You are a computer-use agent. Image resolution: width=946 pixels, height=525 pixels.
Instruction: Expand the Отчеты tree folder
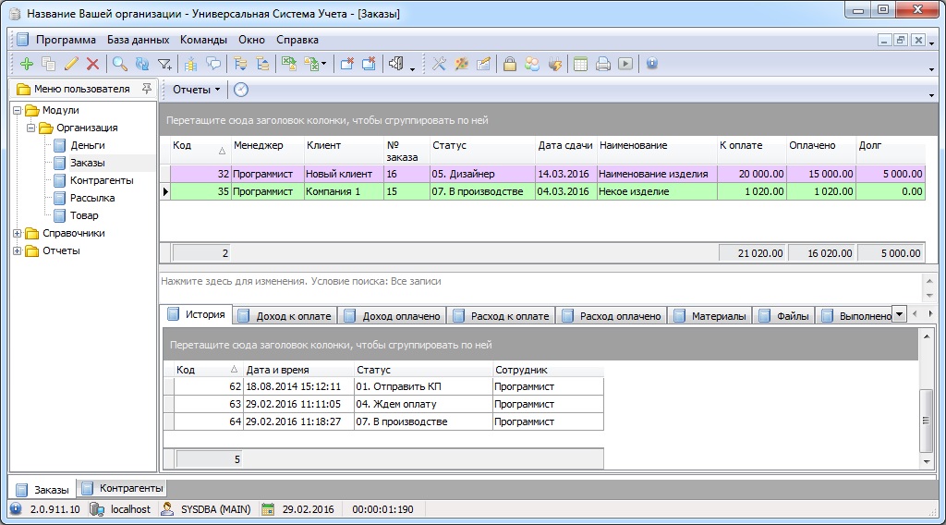[17, 250]
